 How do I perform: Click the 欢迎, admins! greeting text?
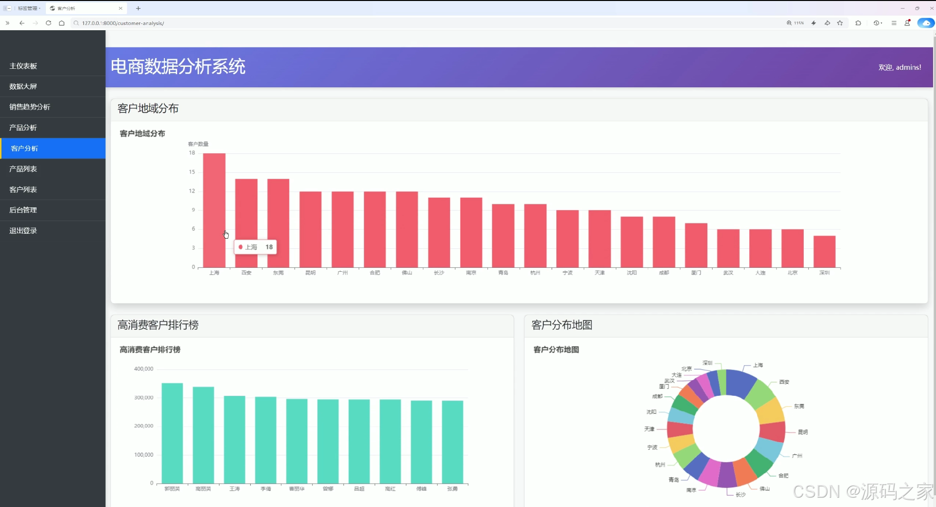click(x=900, y=67)
